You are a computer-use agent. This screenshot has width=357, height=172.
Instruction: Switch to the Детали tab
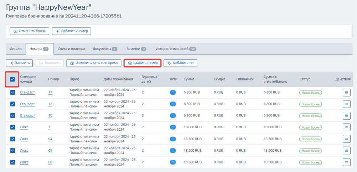click(16, 49)
